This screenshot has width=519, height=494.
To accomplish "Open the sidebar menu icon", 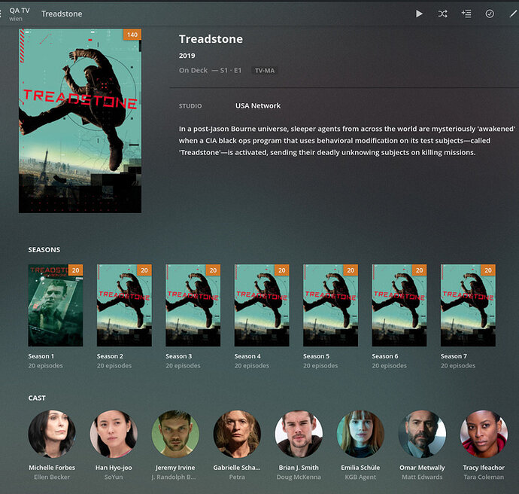I will click(x=1, y=14).
